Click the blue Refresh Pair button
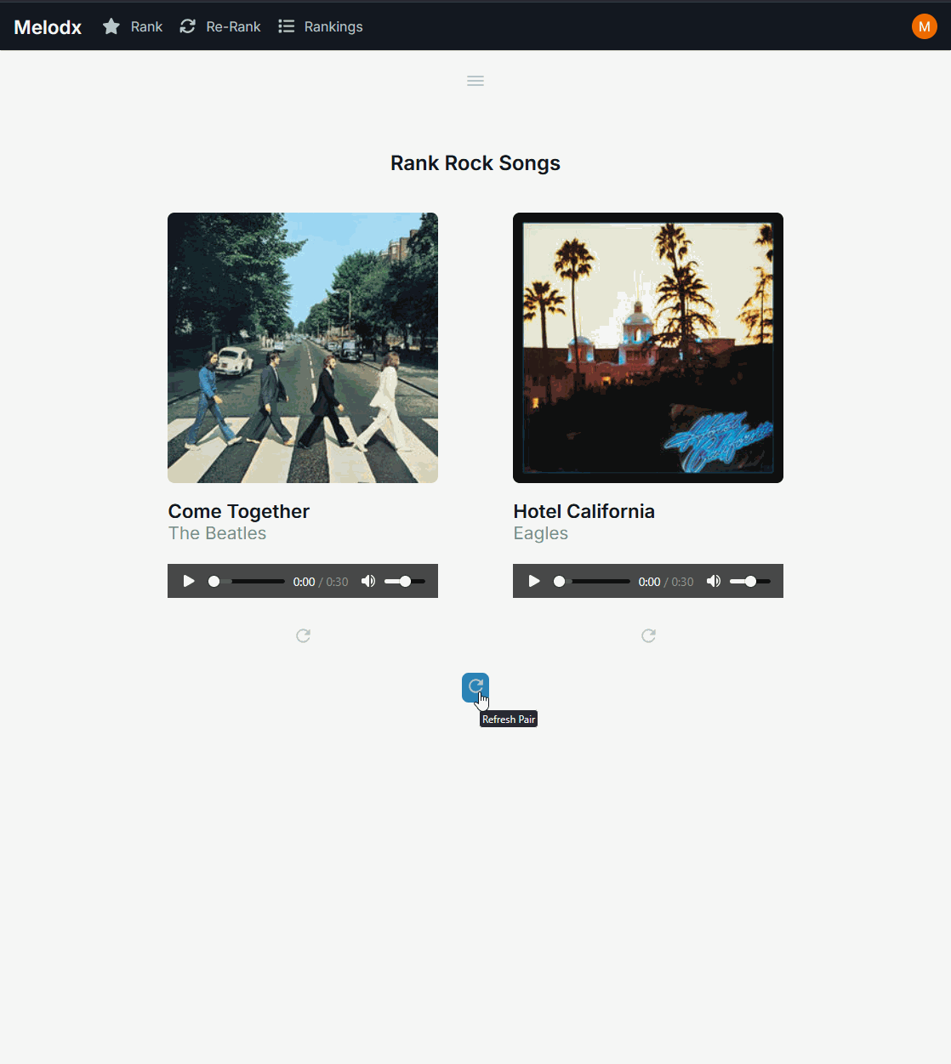Screen dimensions: 951x1064 click(475, 687)
